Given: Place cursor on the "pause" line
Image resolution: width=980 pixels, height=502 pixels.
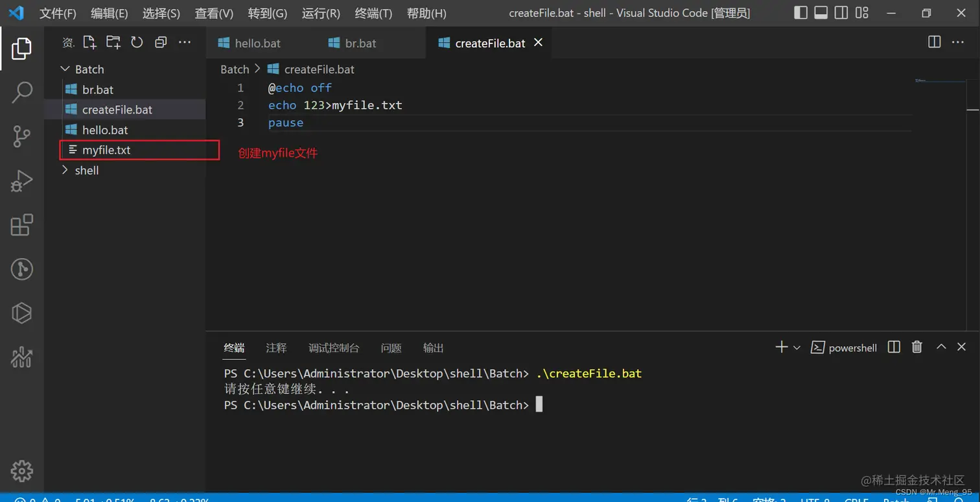Looking at the screenshot, I should (x=286, y=123).
